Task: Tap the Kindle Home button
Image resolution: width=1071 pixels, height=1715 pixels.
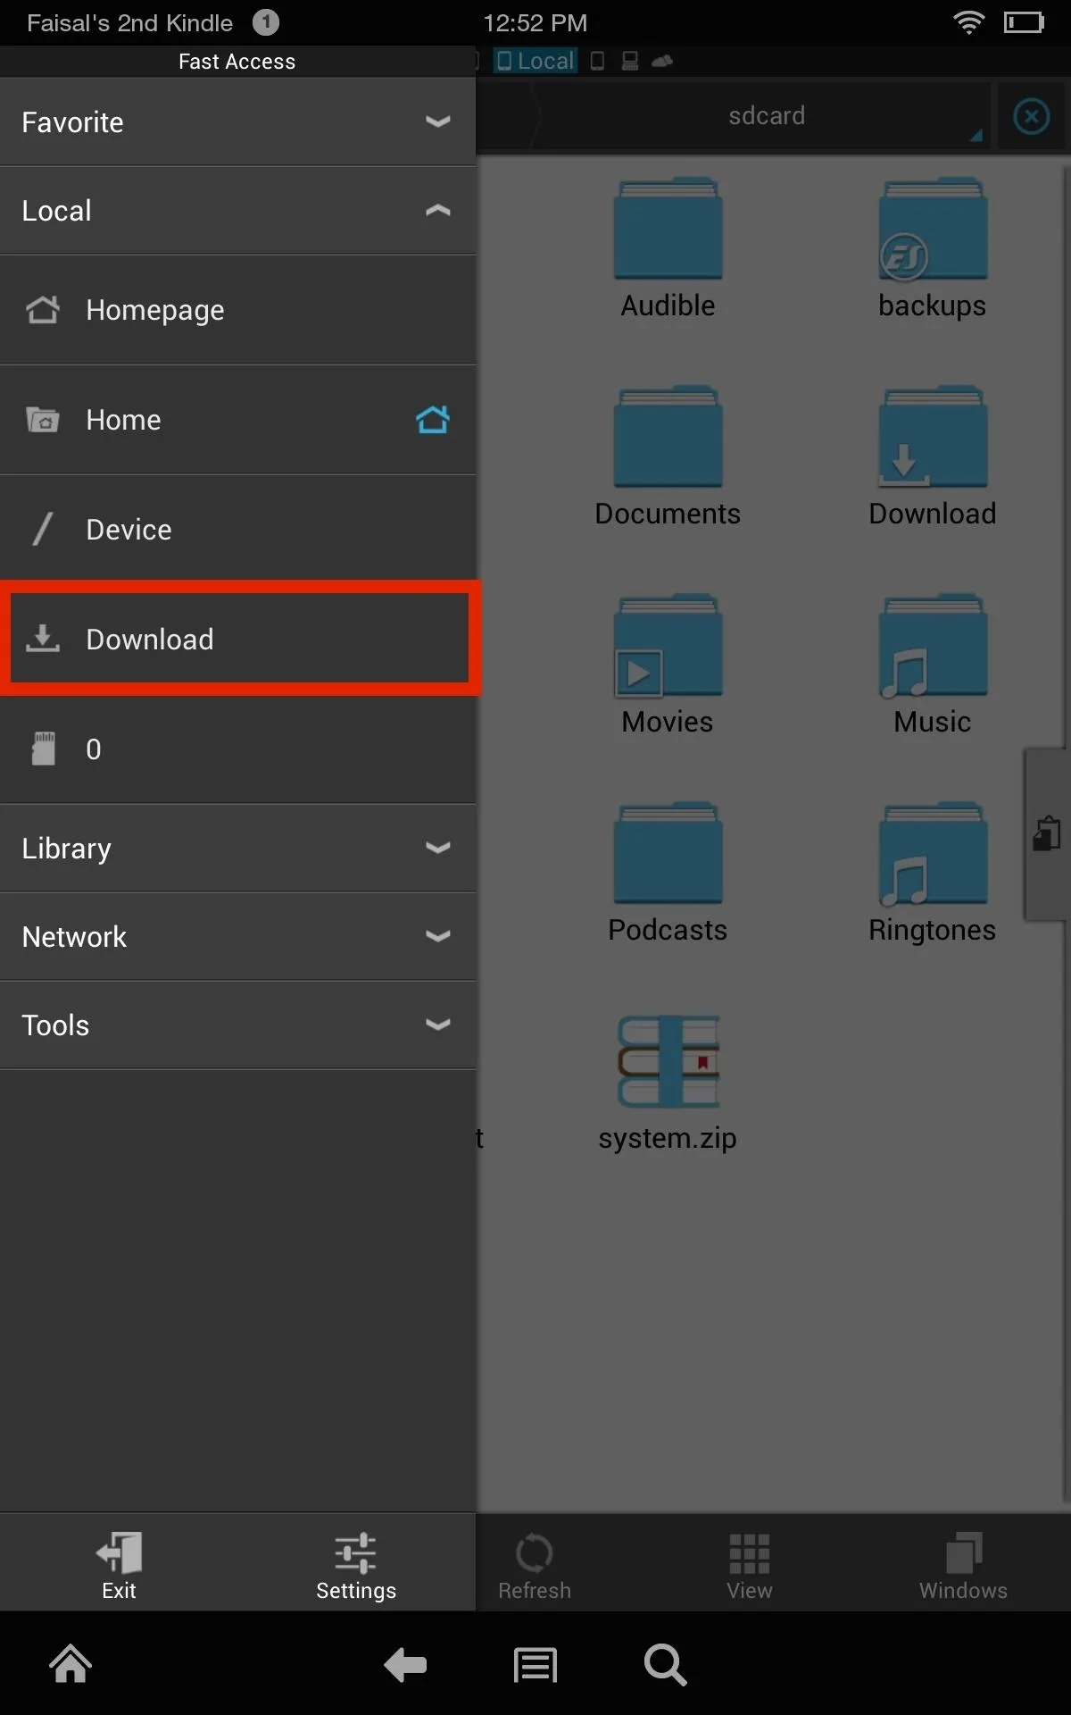Action: (x=71, y=1664)
